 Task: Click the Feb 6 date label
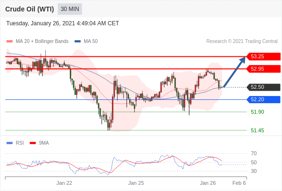coord(239,183)
